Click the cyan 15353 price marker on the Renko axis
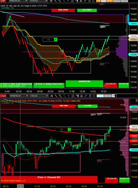The image size is (138, 188). (x=133, y=24)
